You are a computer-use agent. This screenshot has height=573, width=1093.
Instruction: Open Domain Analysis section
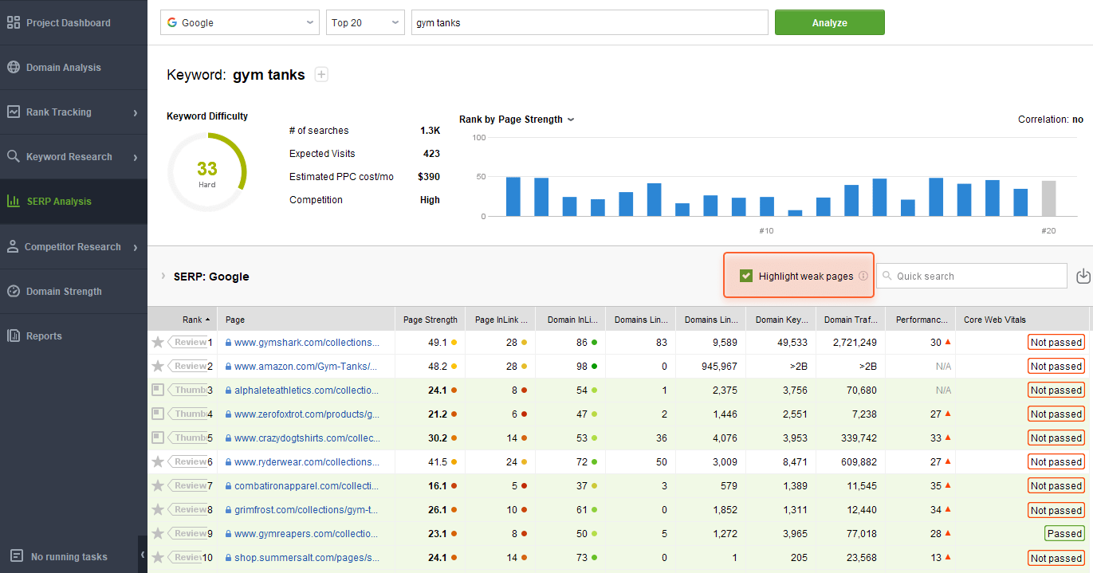click(x=73, y=67)
